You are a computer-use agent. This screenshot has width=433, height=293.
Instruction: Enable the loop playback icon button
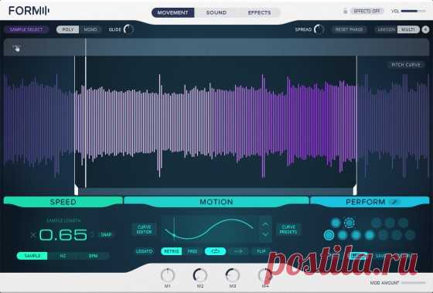point(216,251)
